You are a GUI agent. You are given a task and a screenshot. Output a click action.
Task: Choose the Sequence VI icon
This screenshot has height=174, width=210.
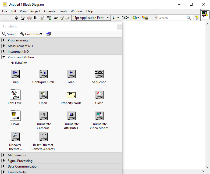pyautogui.click(x=99, y=74)
